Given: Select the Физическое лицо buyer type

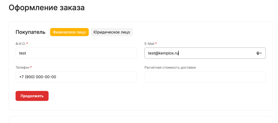Looking at the screenshot, I should [69, 32].
